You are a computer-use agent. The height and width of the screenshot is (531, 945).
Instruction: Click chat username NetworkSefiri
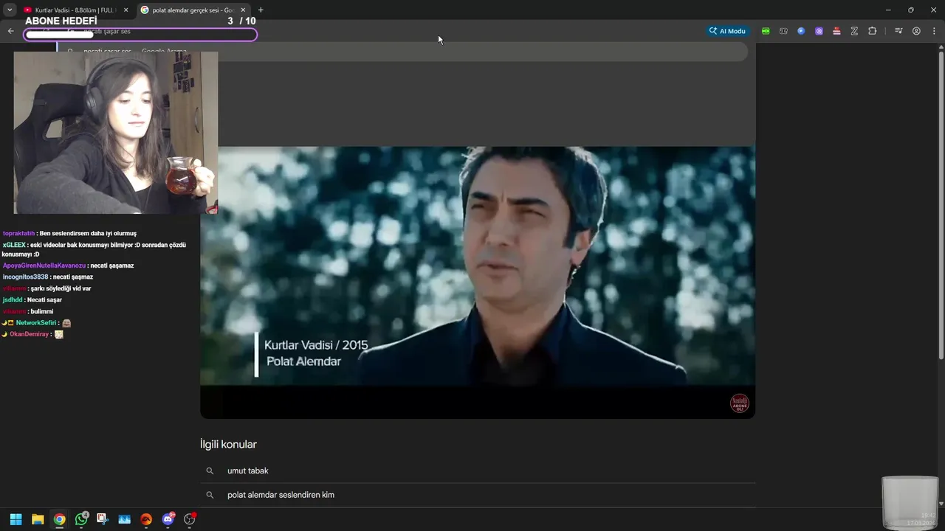pos(36,322)
